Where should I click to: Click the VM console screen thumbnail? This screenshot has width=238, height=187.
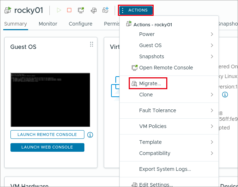point(50,100)
